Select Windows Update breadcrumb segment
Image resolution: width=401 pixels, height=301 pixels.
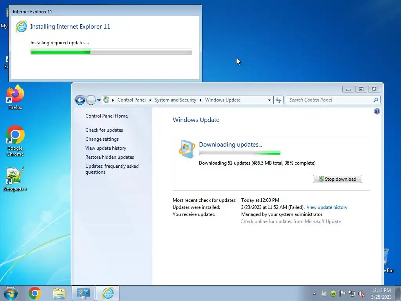223,100
